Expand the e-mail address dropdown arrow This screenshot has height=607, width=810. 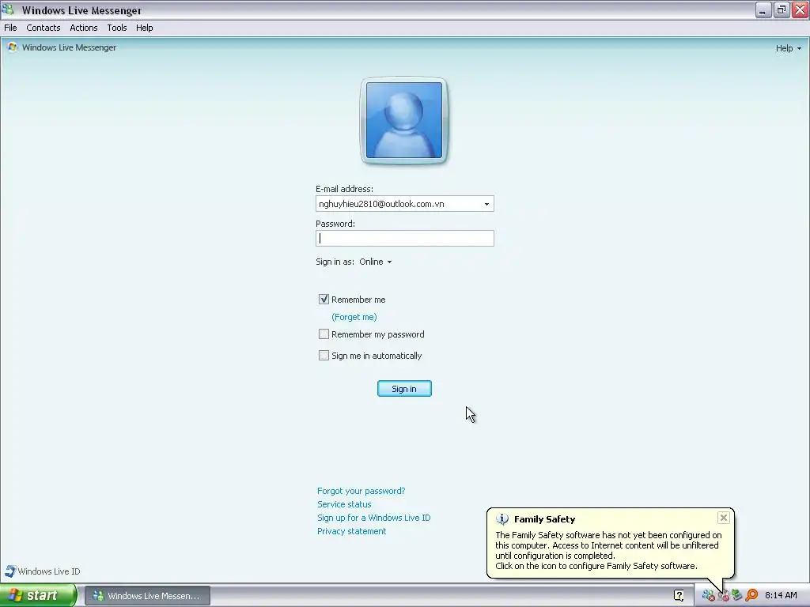[x=486, y=204]
